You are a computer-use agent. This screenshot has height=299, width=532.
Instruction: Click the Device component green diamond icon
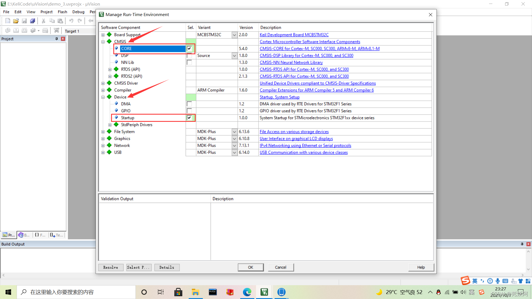click(110, 97)
